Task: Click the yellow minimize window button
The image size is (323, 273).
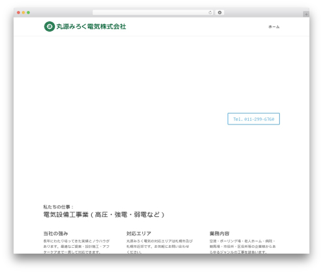Action: pyautogui.click(x=23, y=12)
